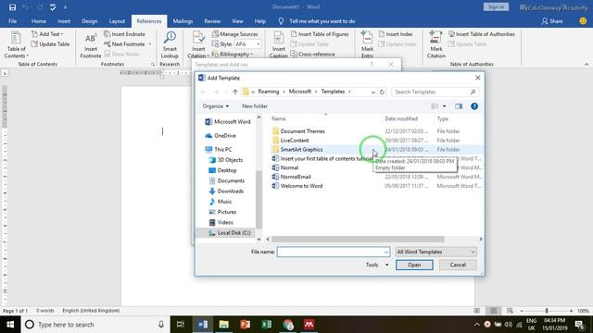Switch to the Home ribbon tab
This screenshot has width=593, height=333.
[39, 21]
